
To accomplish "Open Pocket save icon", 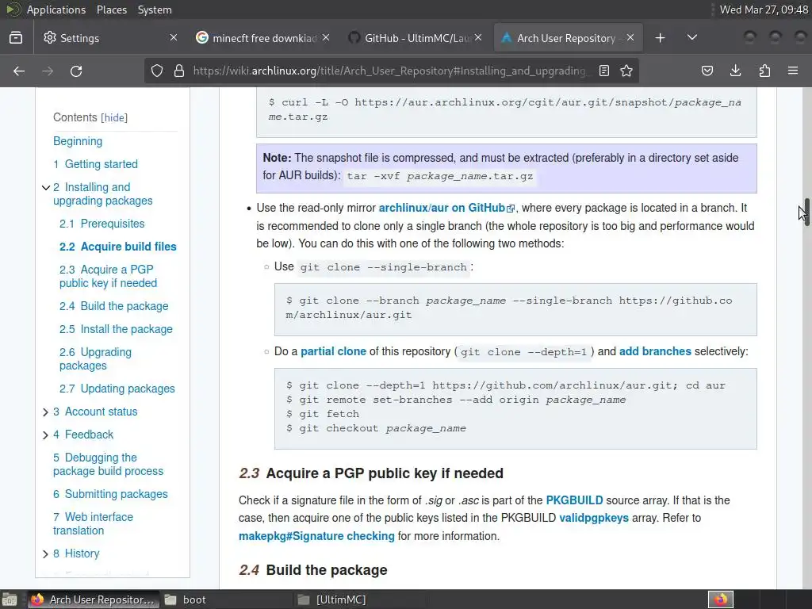I will click(x=707, y=71).
